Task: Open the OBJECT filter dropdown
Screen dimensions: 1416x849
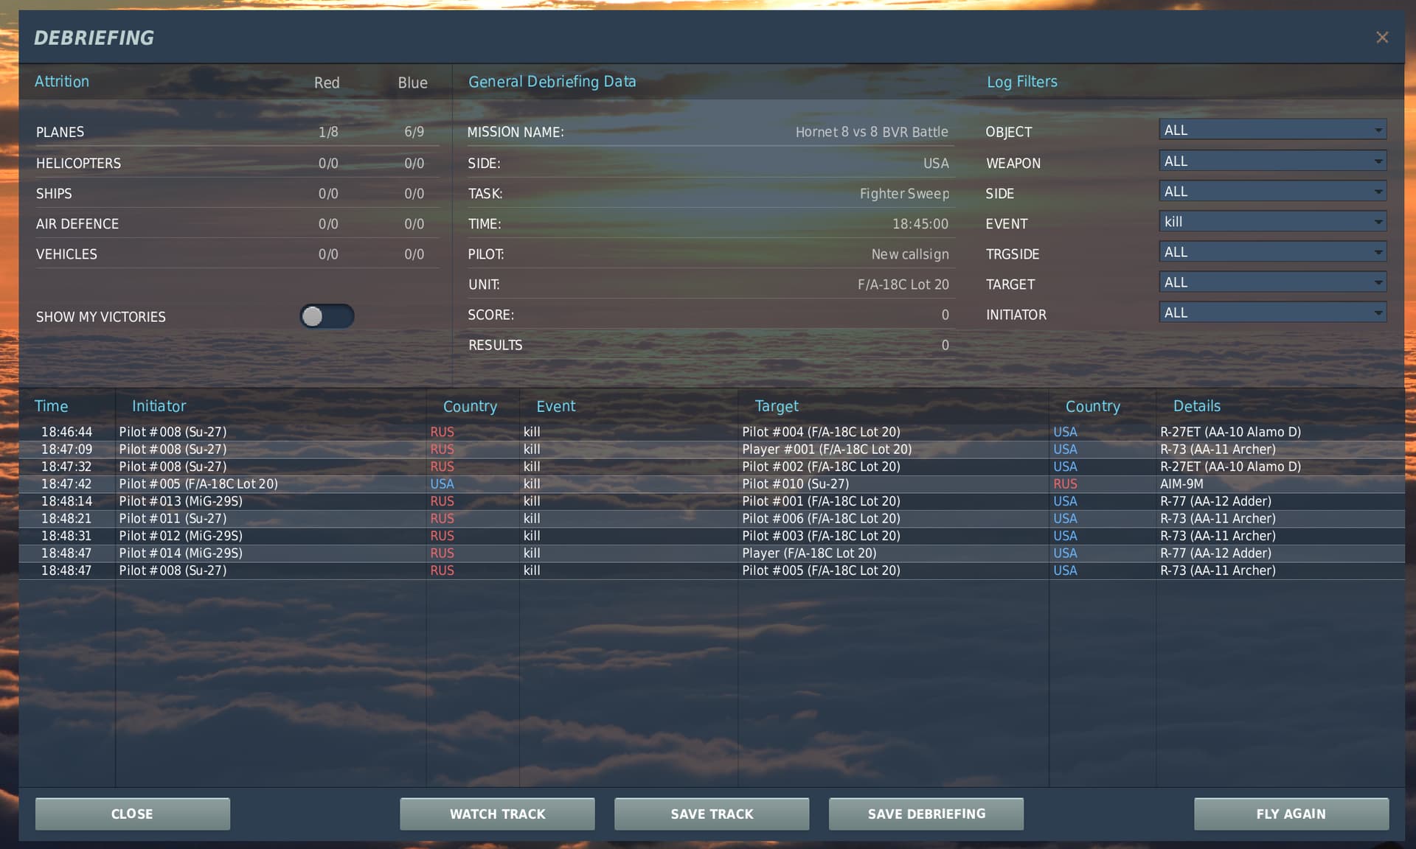Action: tap(1272, 130)
